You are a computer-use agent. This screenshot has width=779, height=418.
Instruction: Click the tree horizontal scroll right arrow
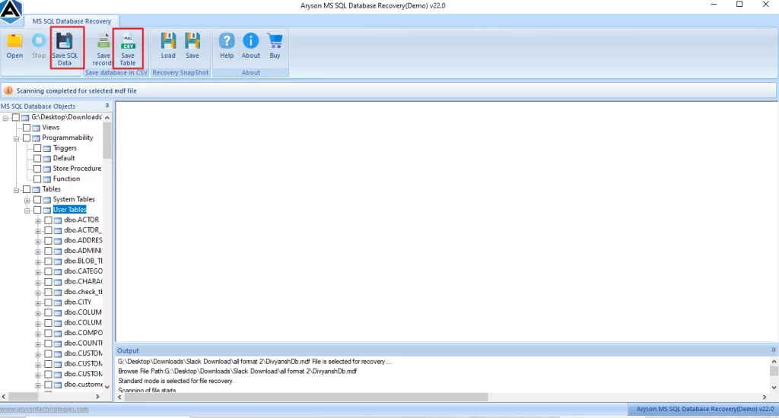(x=97, y=397)
